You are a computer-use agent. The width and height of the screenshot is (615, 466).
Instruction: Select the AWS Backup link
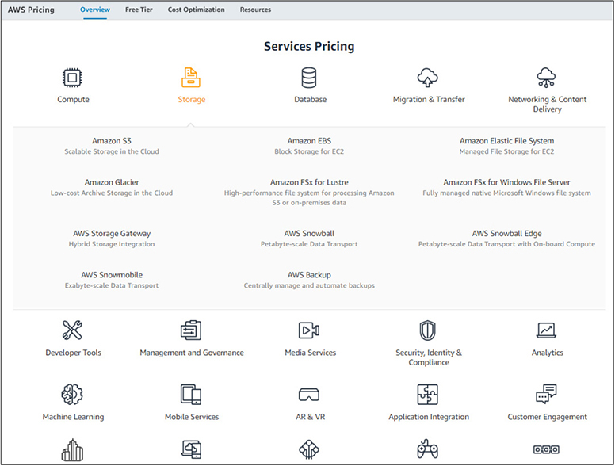(x=309, y=275)
